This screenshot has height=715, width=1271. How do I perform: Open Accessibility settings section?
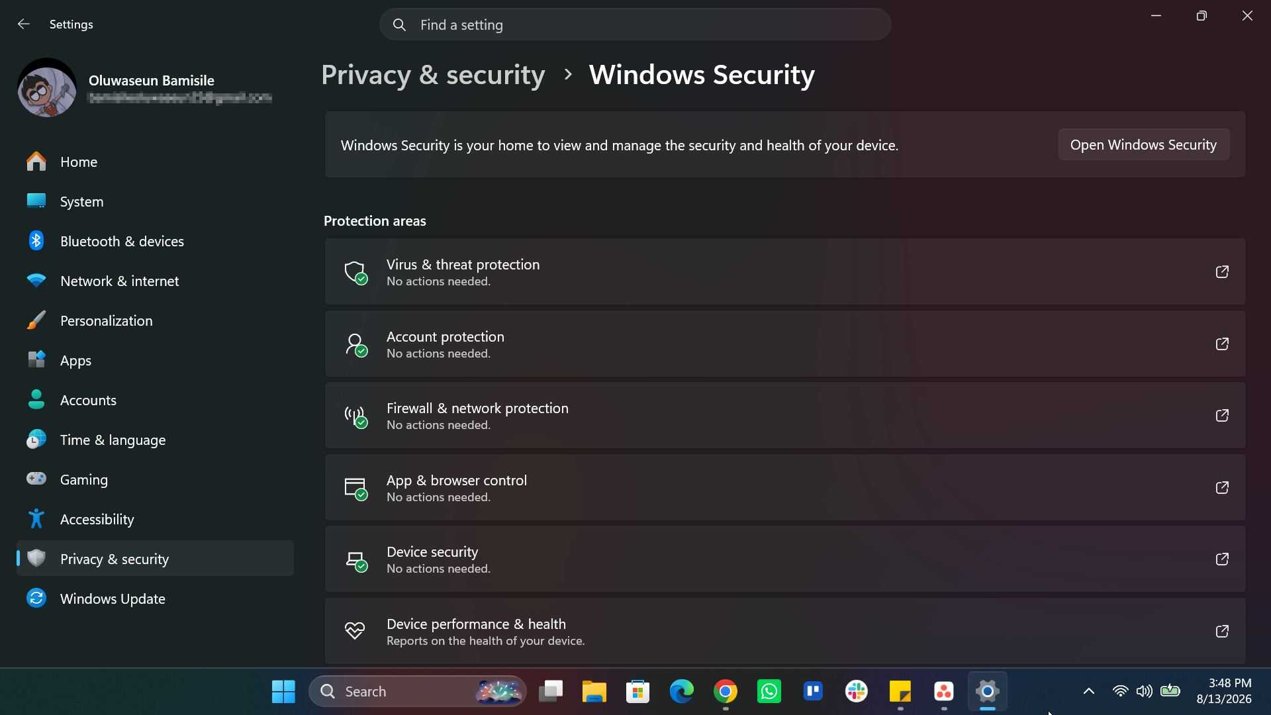coord(155,519)
